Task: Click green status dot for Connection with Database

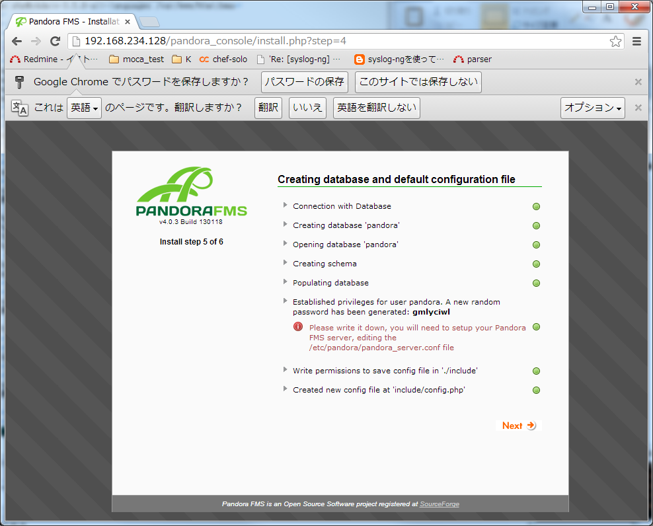Action: (x=537, y=206)
